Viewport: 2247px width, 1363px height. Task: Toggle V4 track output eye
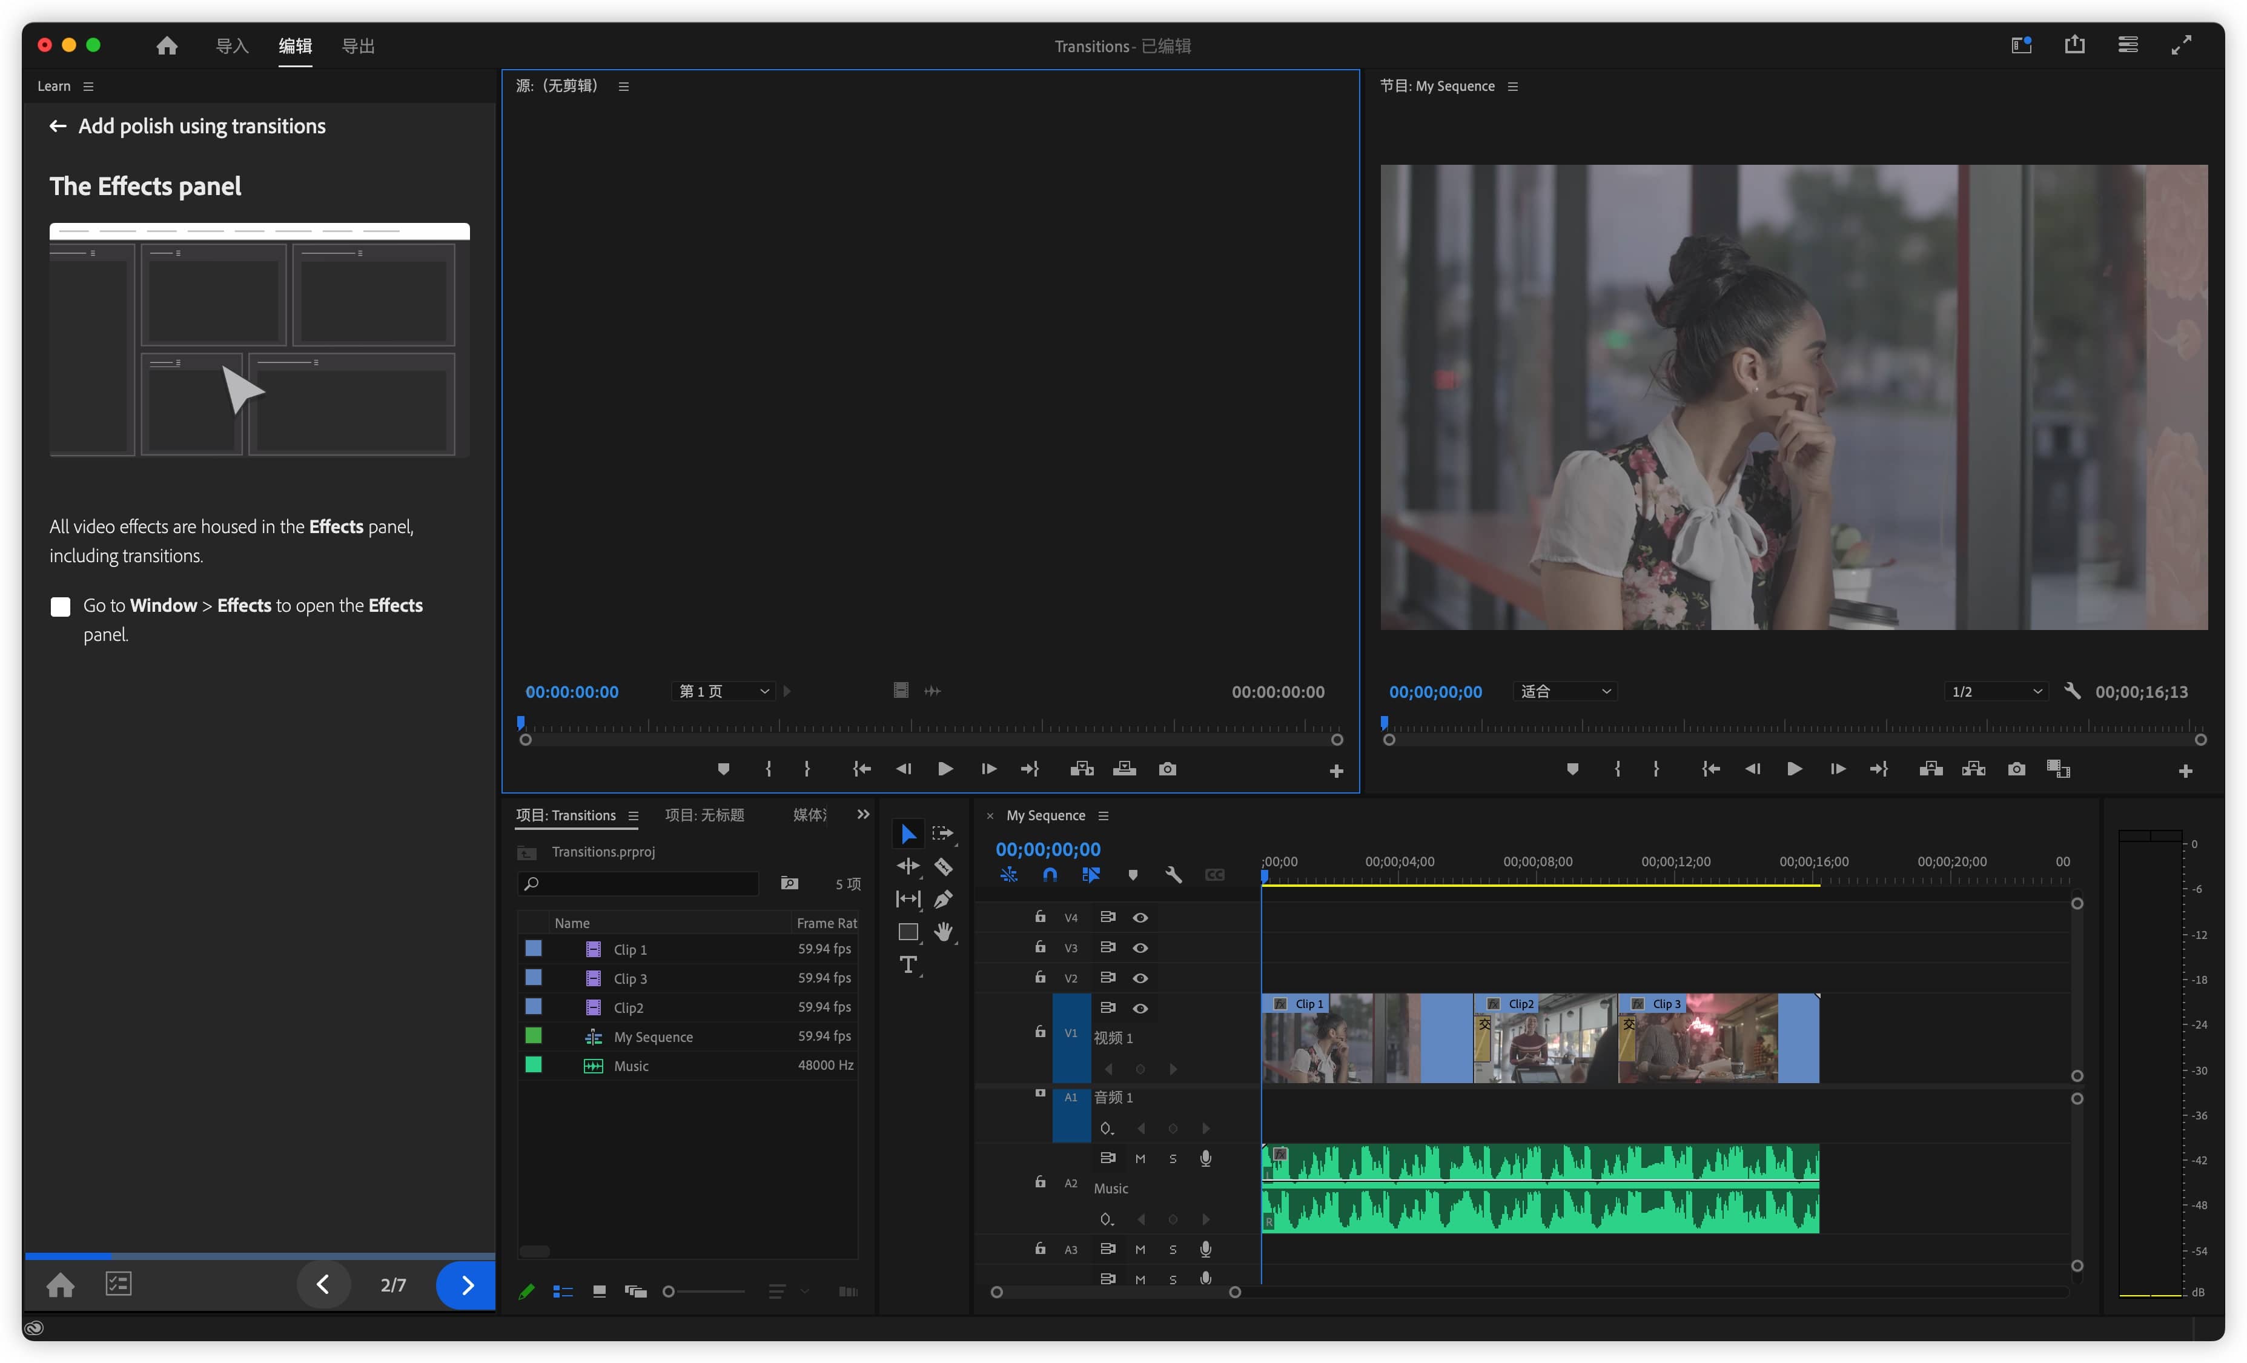pos(1140,917)
